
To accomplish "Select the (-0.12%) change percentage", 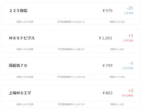I will point(128,68).
